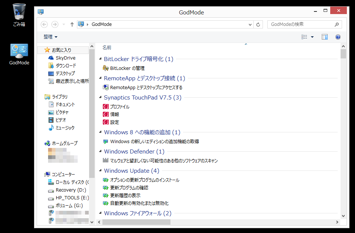Collapse the Windows ファイアウォール group
This screenshot has width=355, height=233.
point(100,213)
